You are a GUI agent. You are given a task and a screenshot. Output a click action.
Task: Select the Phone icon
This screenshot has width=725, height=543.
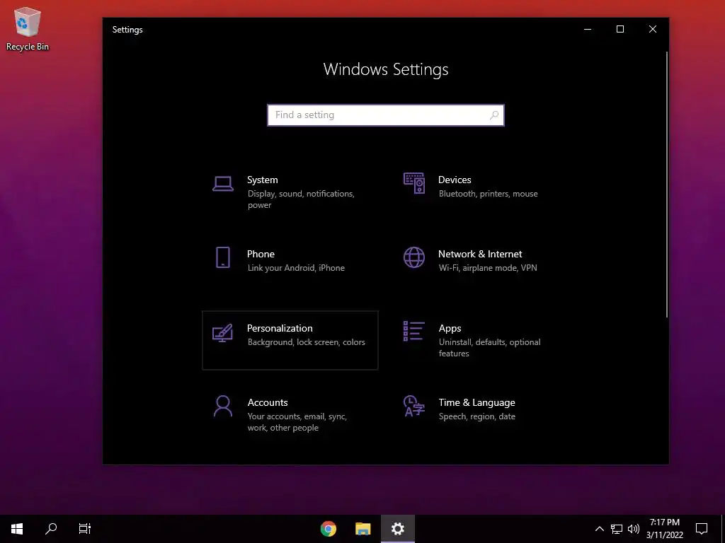(223, 257)
